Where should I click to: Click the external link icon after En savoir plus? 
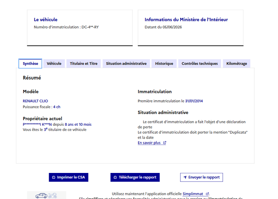click(165, 142)
